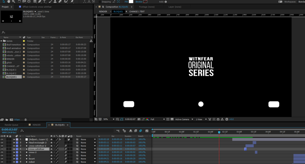Hide the Final rectangle 2 layer
Viewport: 305px width, 164px height.
[2, 143]
